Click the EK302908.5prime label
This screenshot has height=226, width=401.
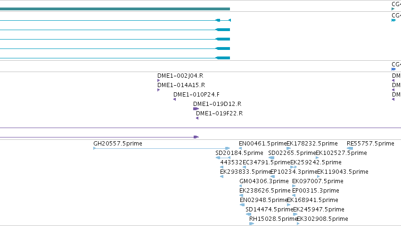322,219
